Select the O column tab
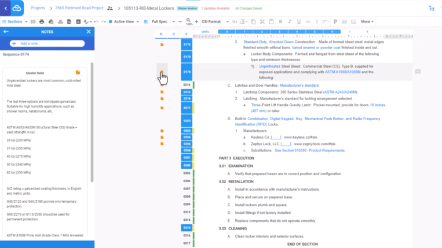442x248 pixels. (174, 34)
